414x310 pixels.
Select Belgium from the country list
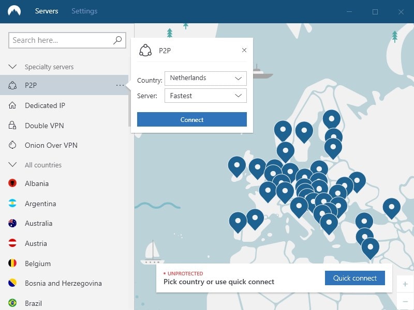pyautogui.click(x=38, y=263)
